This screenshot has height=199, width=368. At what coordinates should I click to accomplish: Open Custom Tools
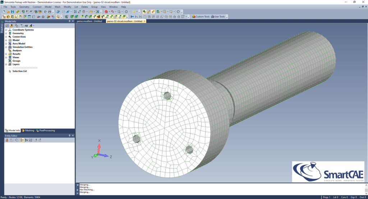201,16
